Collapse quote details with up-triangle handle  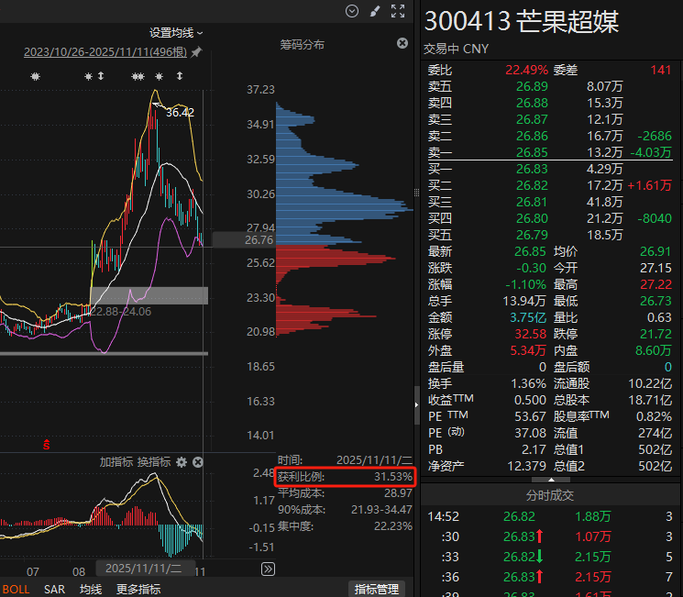pyautogui.click(x=551, y=480)
